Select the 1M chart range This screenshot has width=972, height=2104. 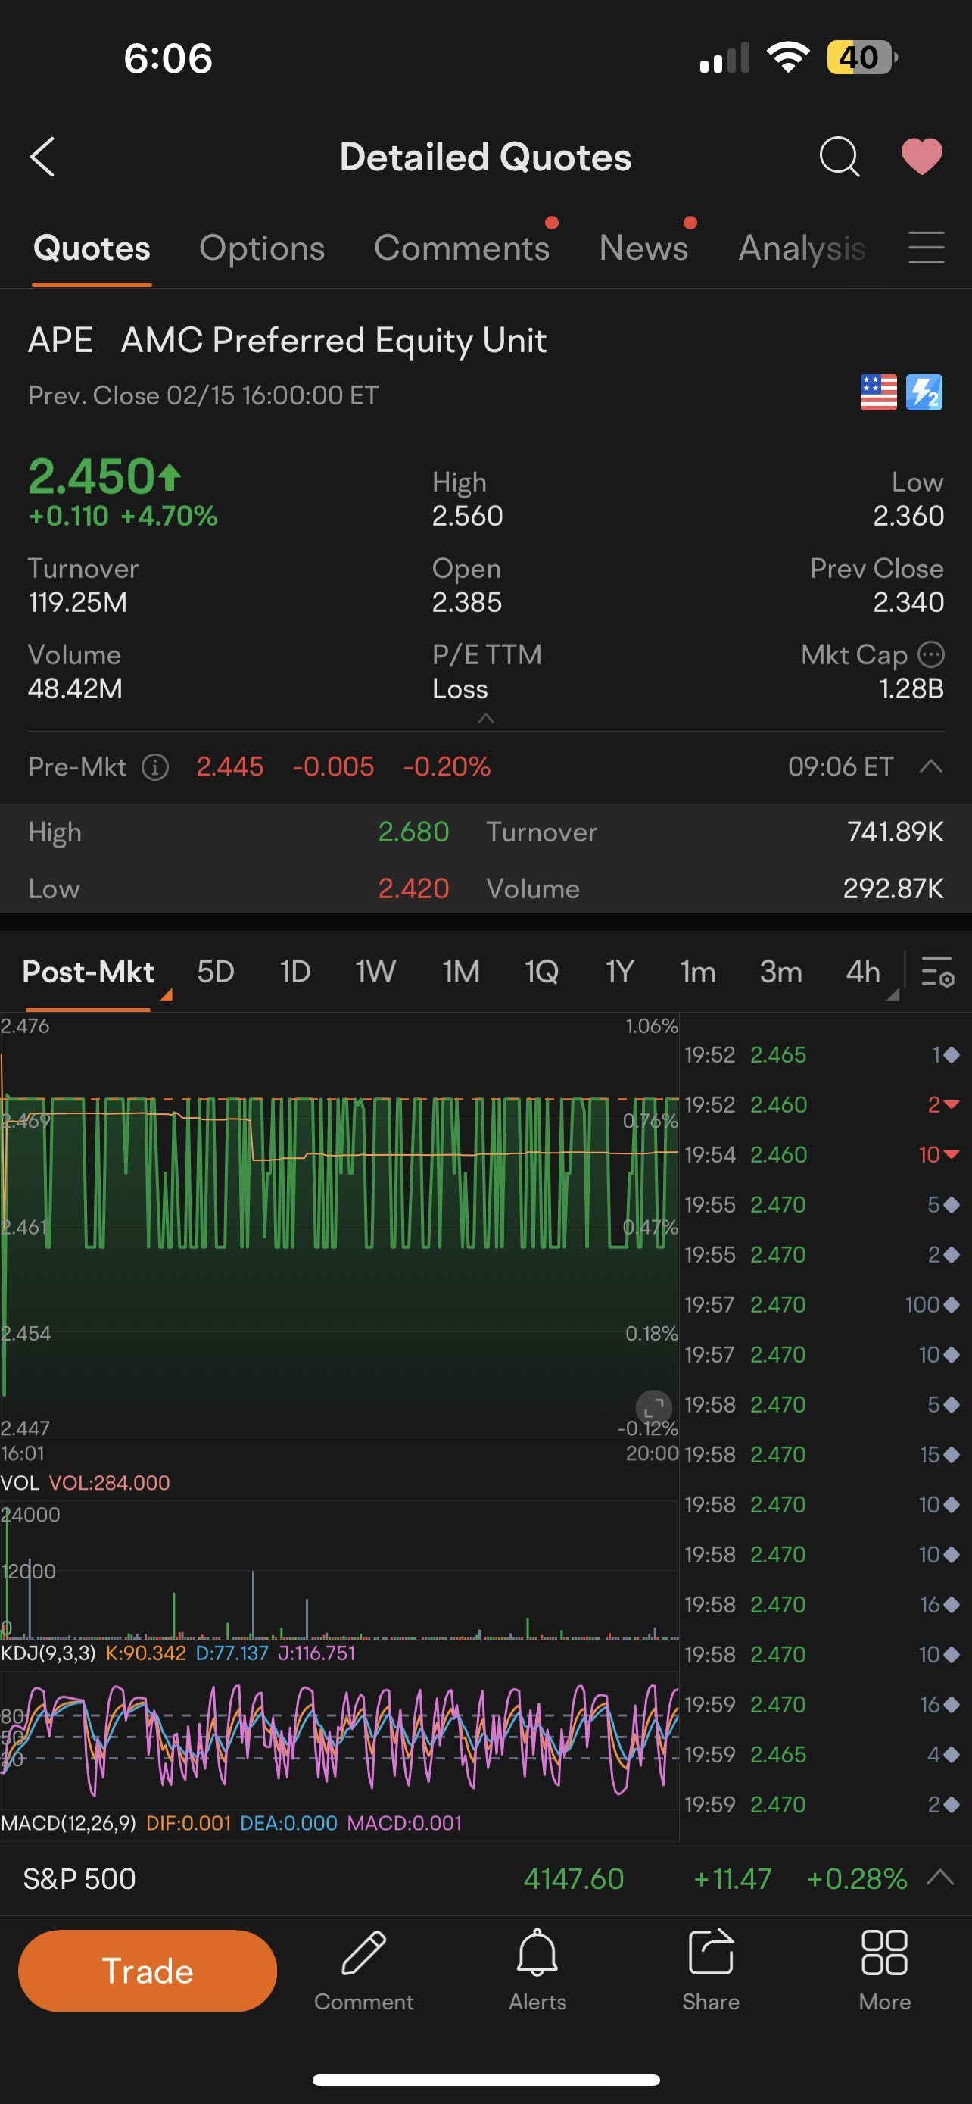point(460,972)
